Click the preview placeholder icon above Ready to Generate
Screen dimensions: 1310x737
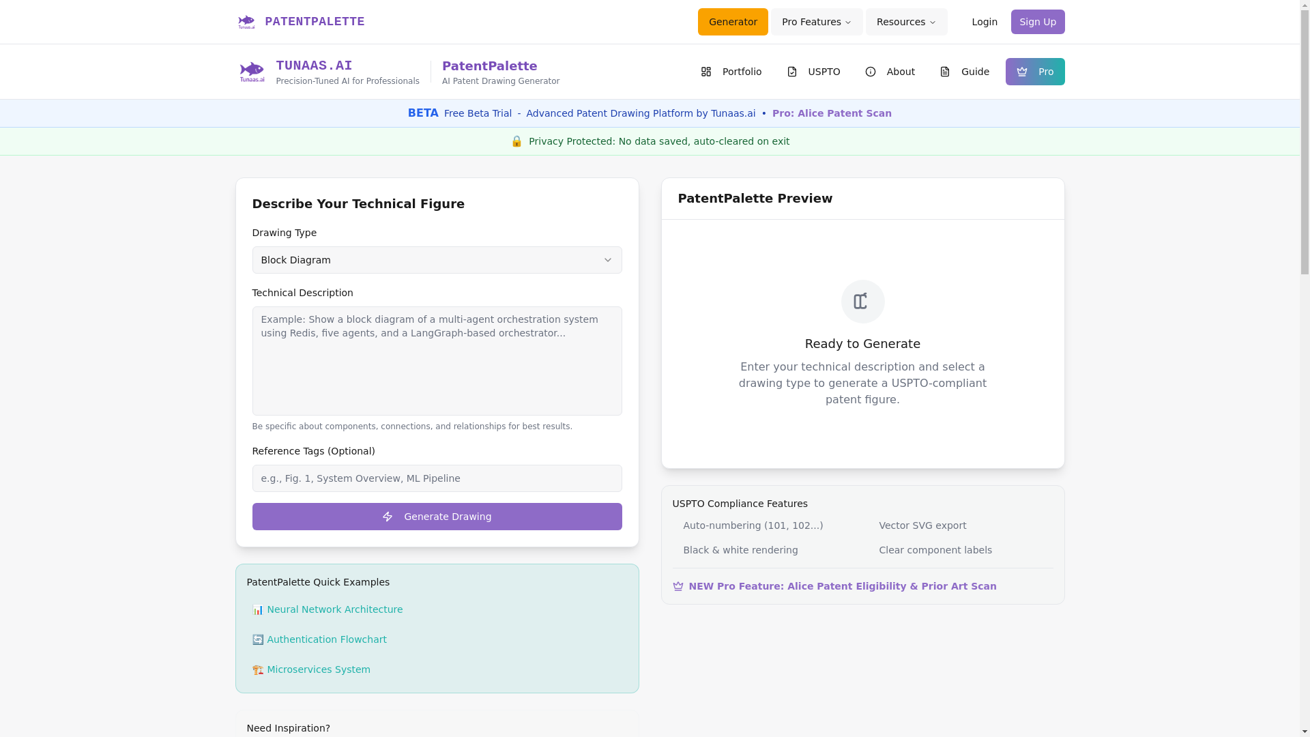tap(862, 302)
